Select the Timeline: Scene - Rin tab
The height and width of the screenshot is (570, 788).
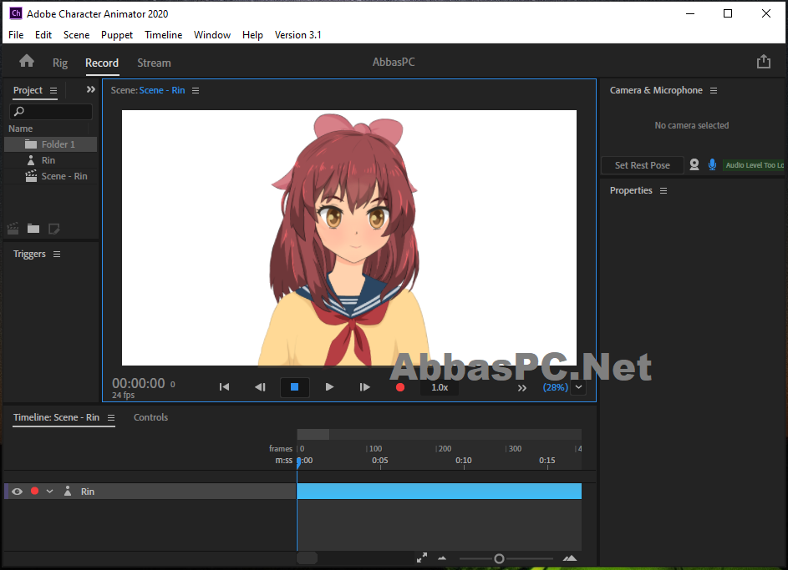(x=56, y=417)
